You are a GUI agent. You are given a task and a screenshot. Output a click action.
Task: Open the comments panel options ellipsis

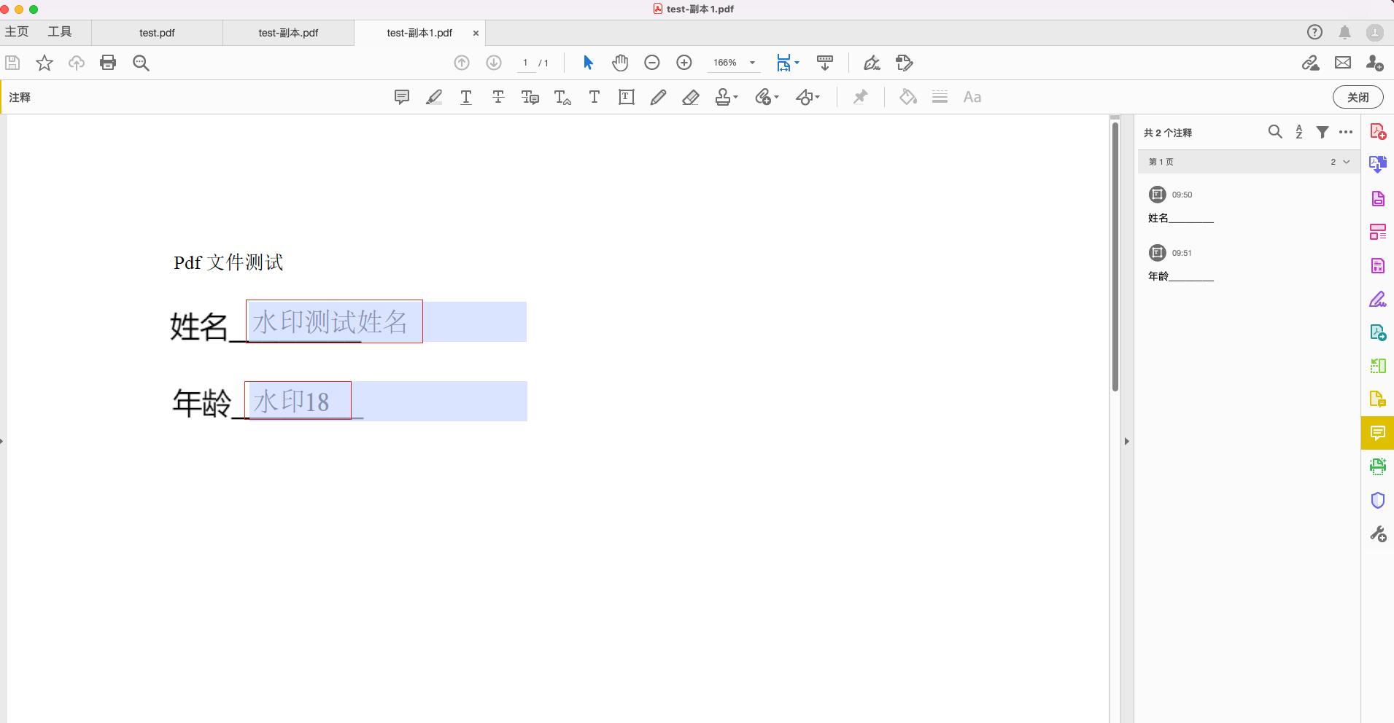click(1346, 132)
